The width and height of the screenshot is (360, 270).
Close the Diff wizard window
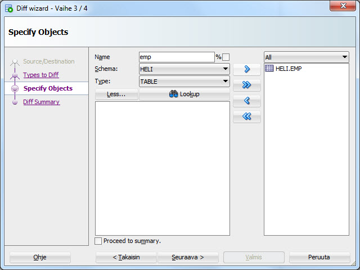343,6
